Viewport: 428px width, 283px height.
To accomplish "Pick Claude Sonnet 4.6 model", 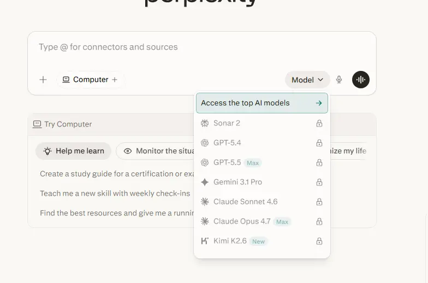I will [x=262, y=202].
